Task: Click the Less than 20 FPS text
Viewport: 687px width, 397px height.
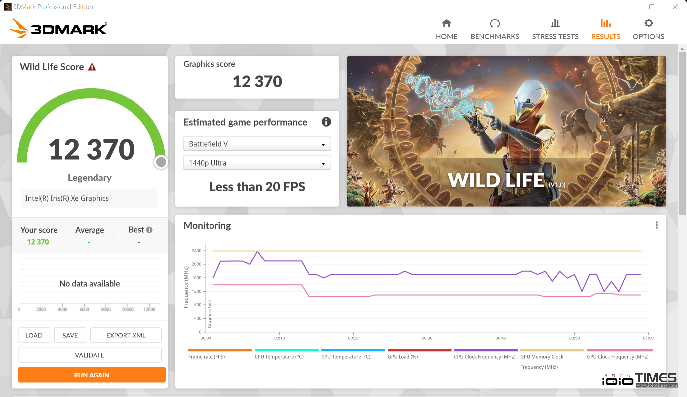Action: [x=257, y=187]
